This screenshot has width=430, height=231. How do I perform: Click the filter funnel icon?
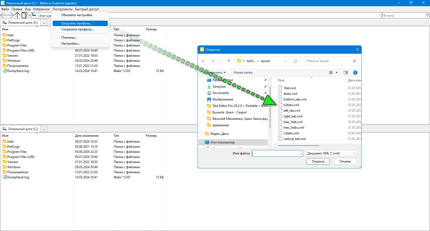[x=427, y=16]
